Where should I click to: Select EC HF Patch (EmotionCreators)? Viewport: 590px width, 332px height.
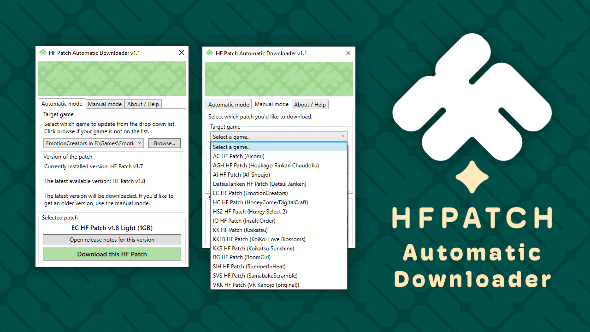pos(279,193)
